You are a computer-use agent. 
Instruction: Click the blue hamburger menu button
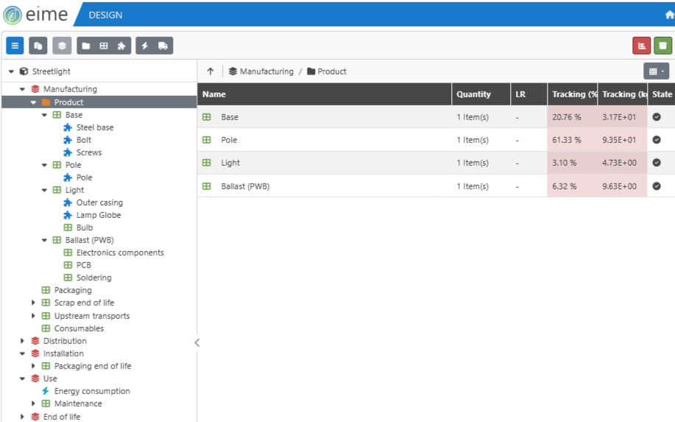tap(15, 46)
